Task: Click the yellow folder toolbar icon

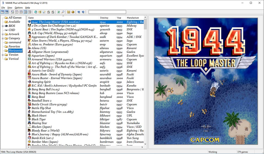Action: click(40, 12)
